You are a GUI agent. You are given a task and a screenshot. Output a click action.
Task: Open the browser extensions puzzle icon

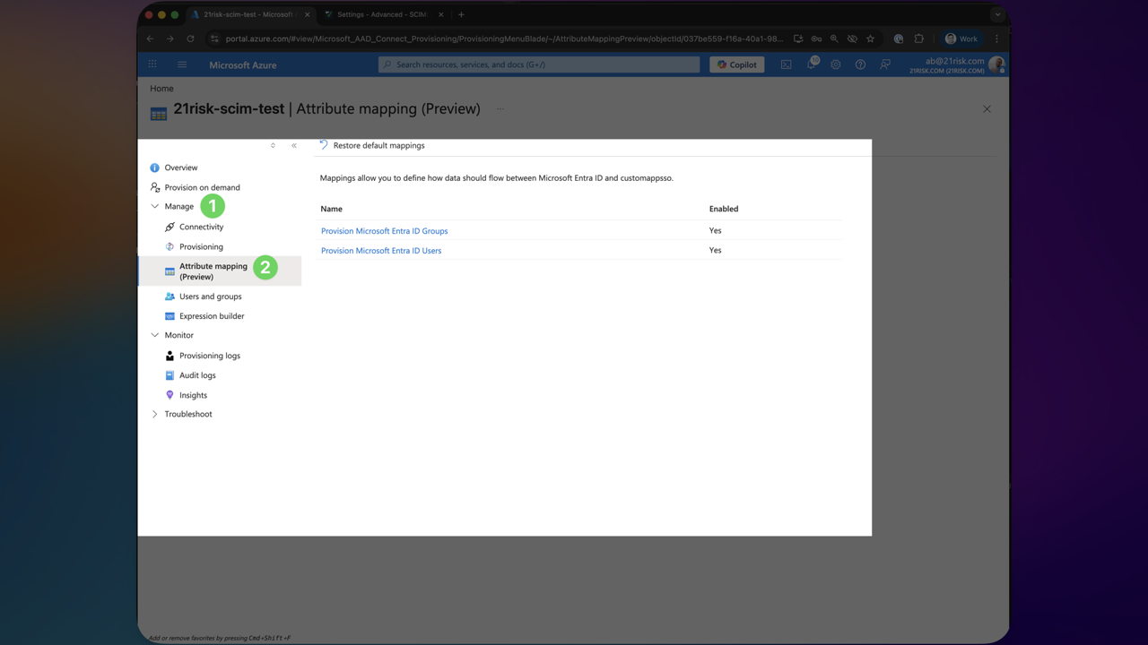click(918, 39)
